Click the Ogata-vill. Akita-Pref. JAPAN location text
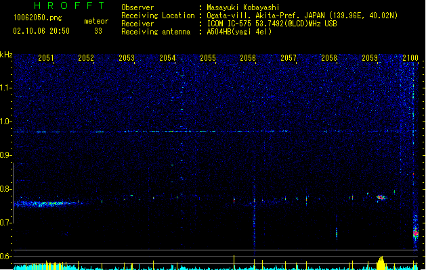 [x=302, y=16]
